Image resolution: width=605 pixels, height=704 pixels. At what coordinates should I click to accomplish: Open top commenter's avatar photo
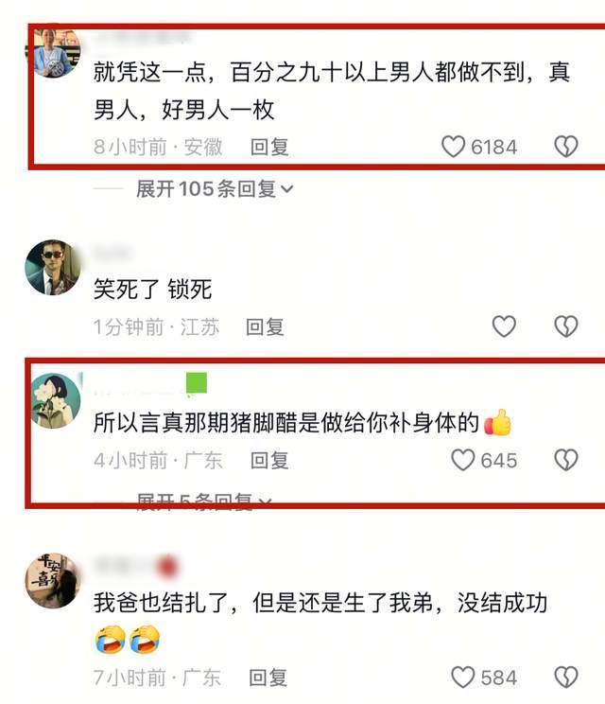pyautogui.click(x=56, y=52)
